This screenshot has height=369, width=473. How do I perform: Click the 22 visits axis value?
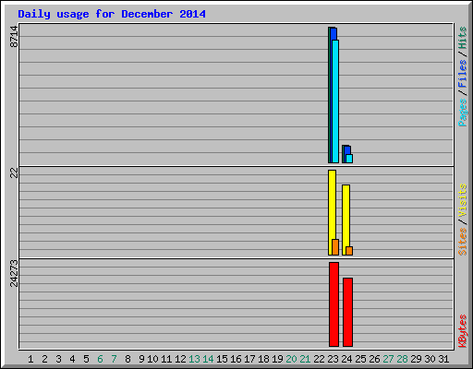14,173
